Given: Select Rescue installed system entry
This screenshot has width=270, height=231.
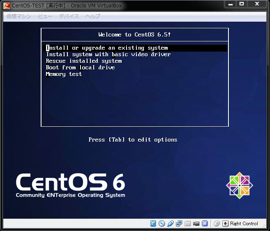Looking at the screenshot, I should pyautogui.click(x=84, y=61).
